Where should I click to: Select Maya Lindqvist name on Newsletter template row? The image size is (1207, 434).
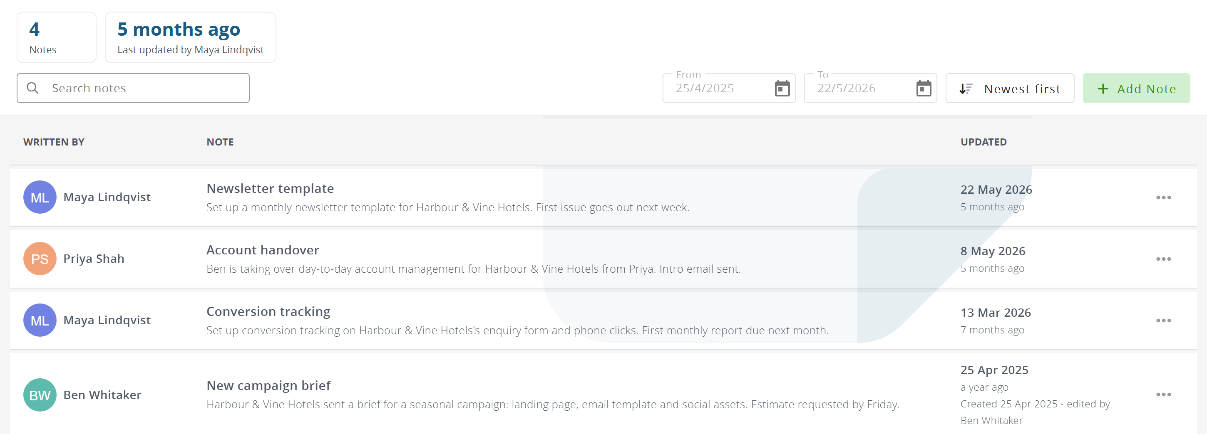tap(107, 197)
